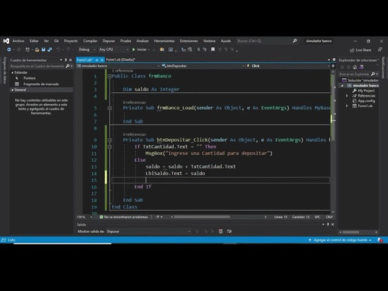This screenshot has height=291, width=388.
Task: Open the Compilar menu
Action: coord(90,41)
